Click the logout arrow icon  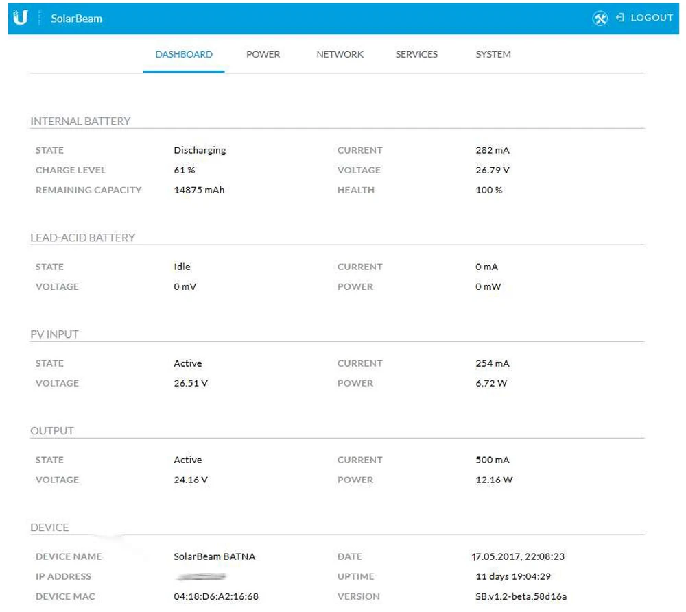[x=620, y=18]
